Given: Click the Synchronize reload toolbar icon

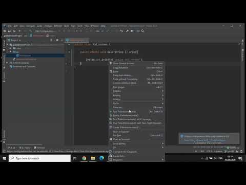Looking at the screenshot, I should 14,31.
